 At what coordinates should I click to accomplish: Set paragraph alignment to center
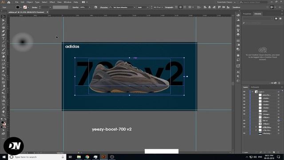coord(181,7)
